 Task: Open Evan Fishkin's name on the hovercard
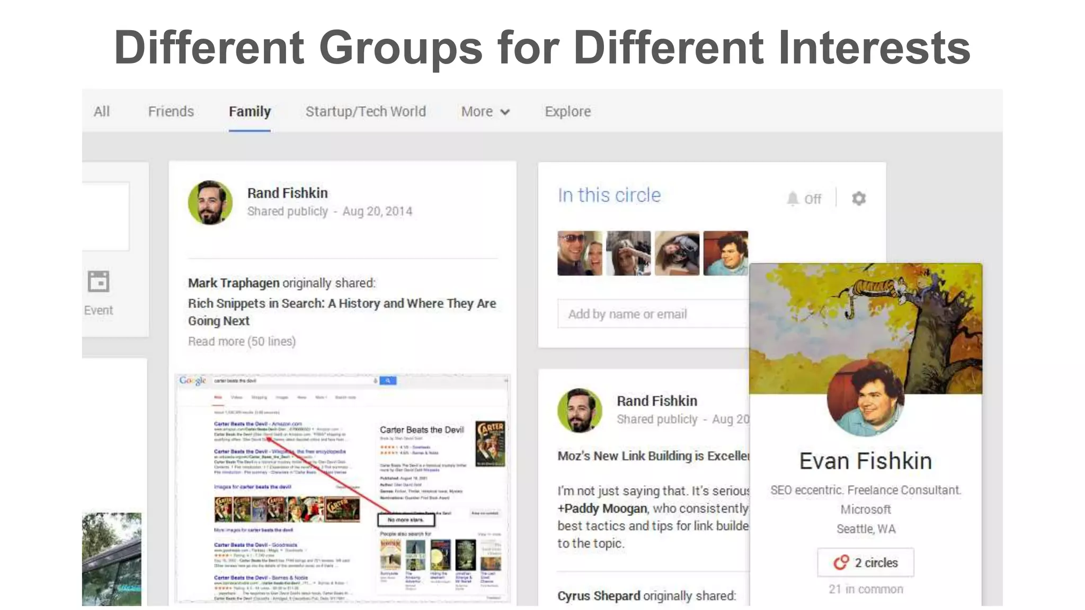(x=866, y=461)
